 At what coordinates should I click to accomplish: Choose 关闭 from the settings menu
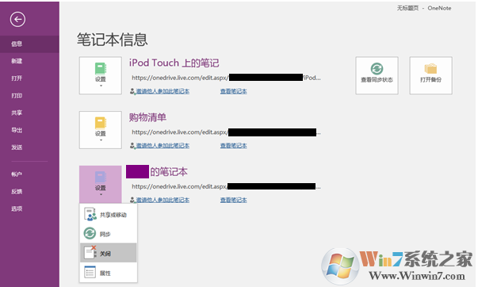109,253
